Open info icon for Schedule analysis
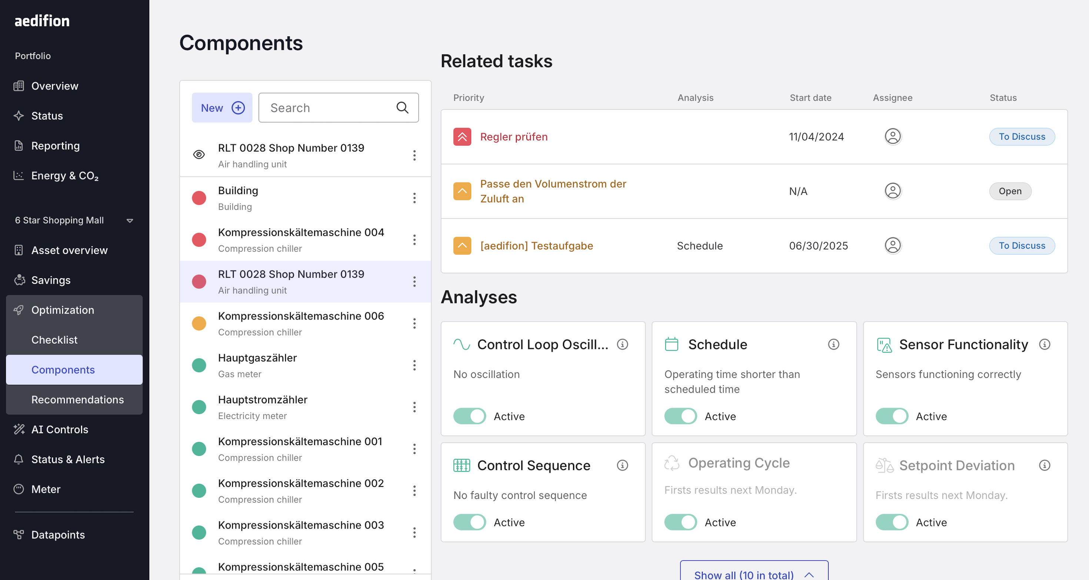This screenshot has height=580, width=1089. click(x=833, y=344)
